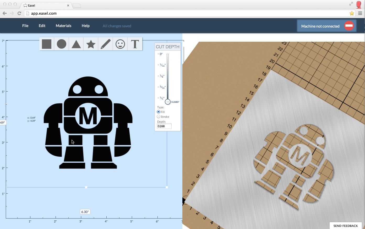The height and width of the screenshot is (229, 365).
Task: Click the Machine not connected button
Action: tap(320, 26)
